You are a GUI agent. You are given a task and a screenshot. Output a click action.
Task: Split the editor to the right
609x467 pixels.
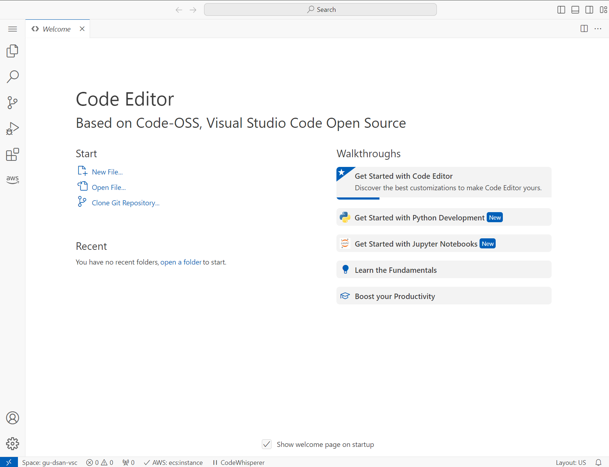point(584,29)
